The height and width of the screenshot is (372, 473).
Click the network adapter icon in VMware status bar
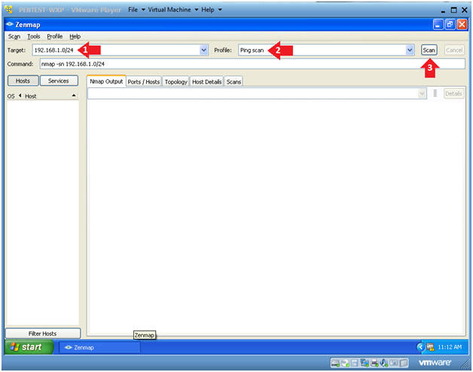point(365,363)
